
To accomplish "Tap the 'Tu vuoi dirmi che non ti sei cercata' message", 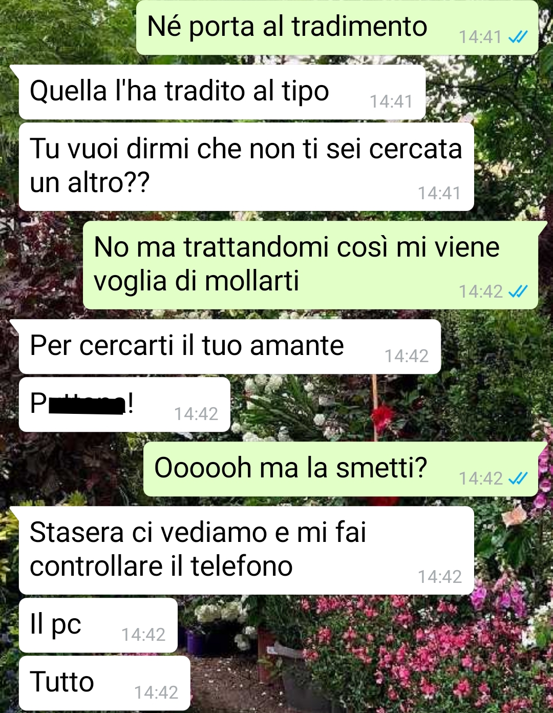I will coord(246,166).
